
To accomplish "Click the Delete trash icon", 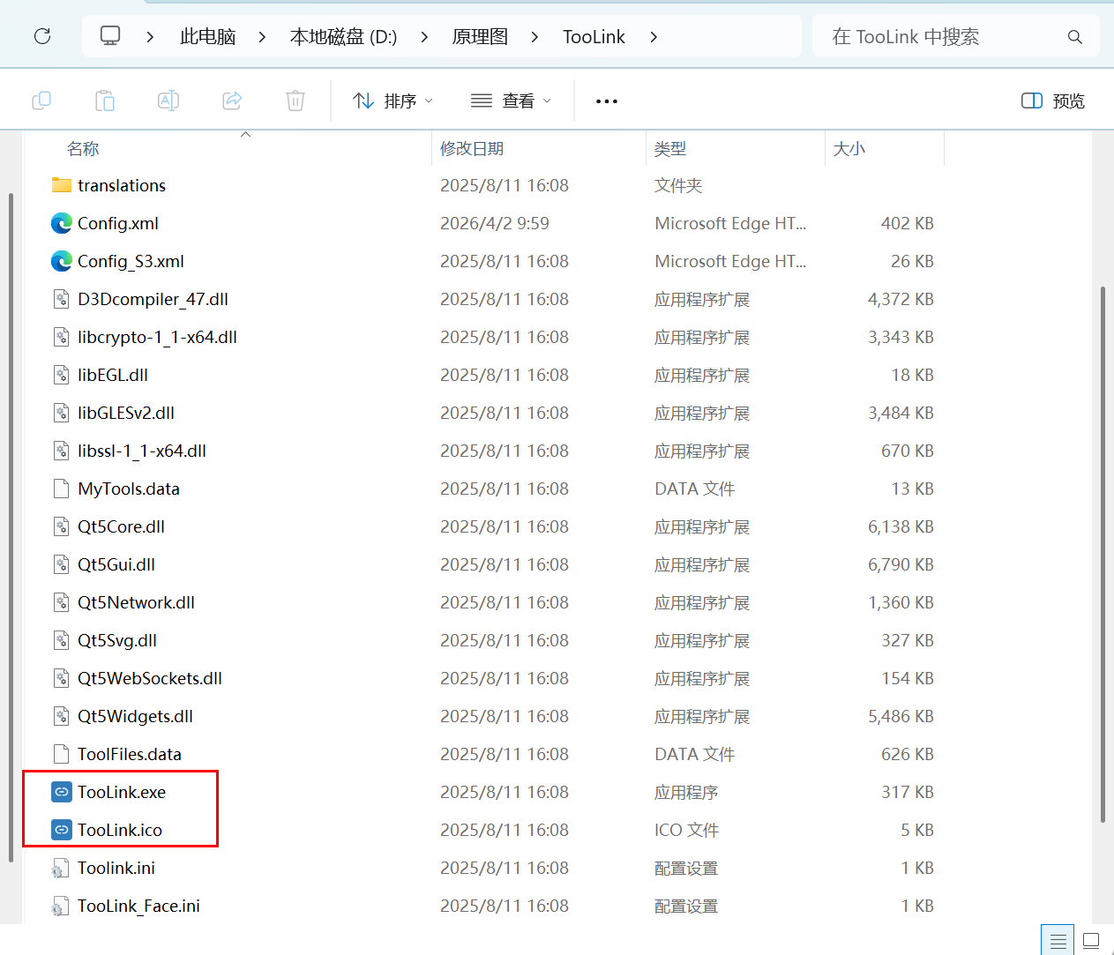I will tap(295, 101).
